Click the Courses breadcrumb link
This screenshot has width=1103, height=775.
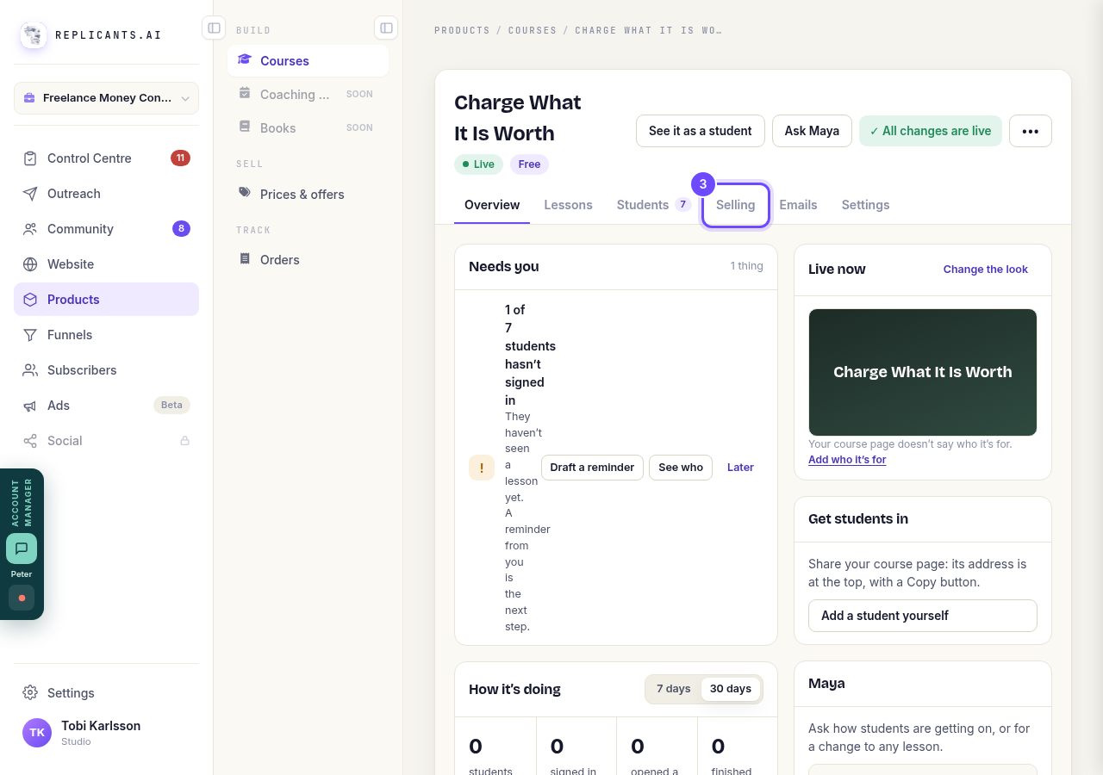533,30
